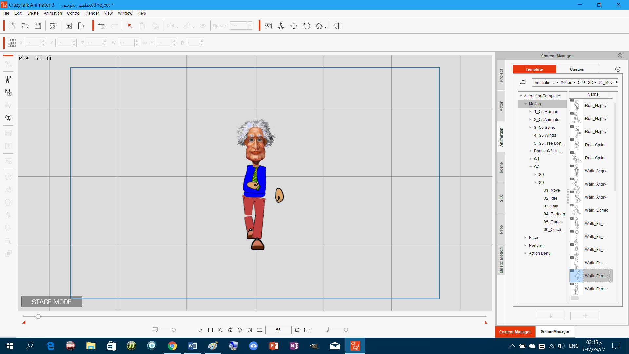Click the timeline playhead slider

click(38, 317)
